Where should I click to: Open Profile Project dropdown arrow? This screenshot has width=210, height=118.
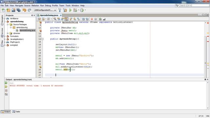85,10
